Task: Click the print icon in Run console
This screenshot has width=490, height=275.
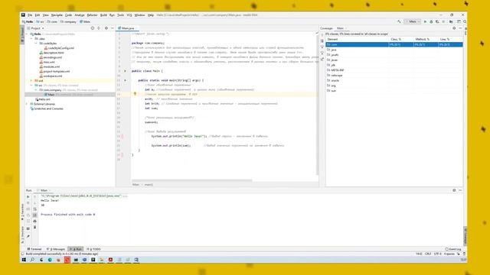Action: (34, 221)
